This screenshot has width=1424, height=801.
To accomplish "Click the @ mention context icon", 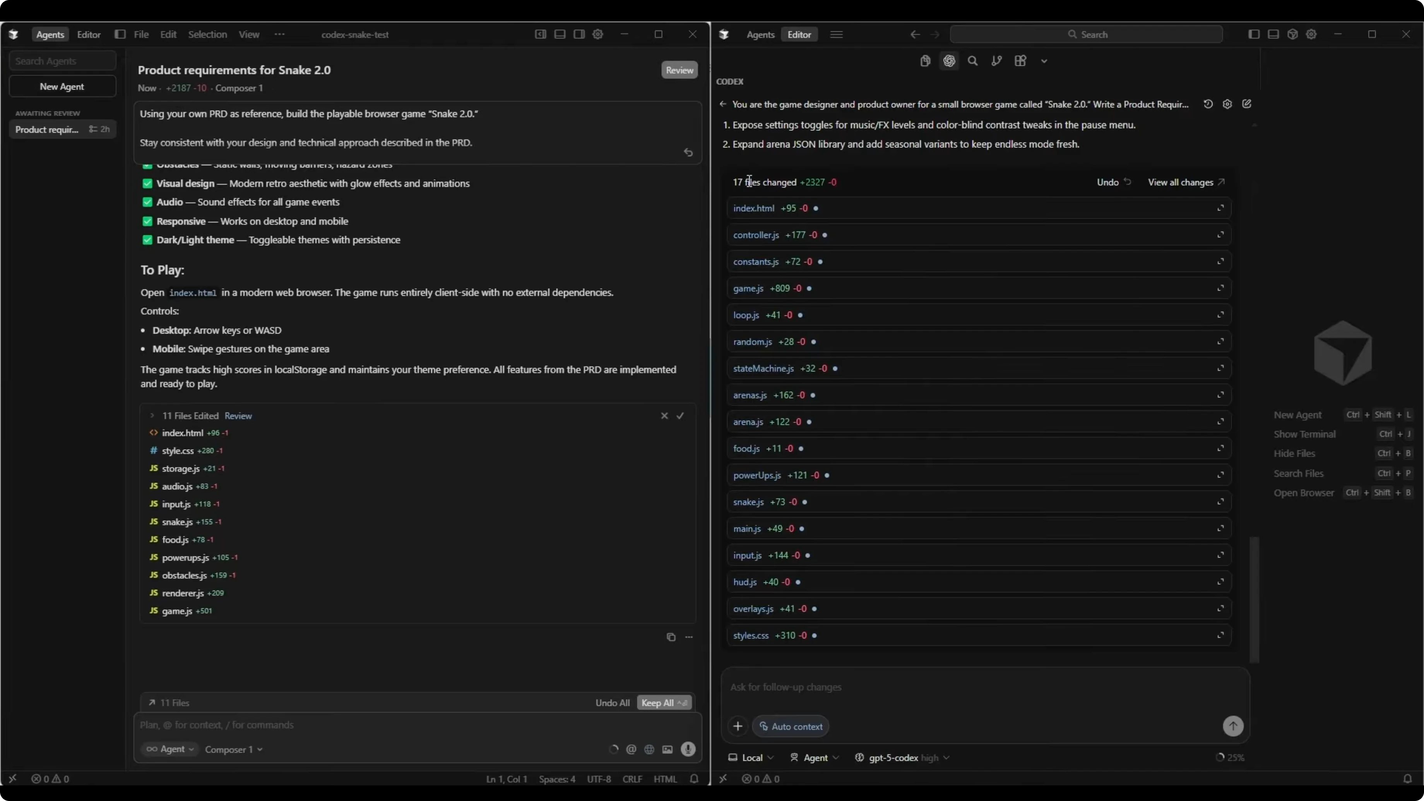I will pyautogui.click(x=631, y=749).
